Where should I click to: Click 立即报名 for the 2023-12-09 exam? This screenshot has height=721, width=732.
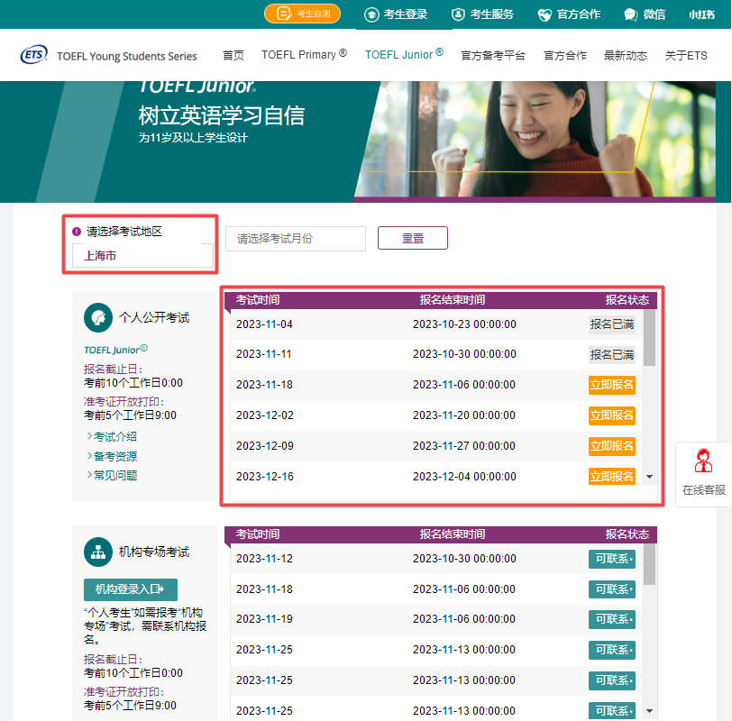point(611,446)
